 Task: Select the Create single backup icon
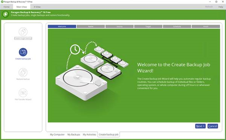(x=23, y=32)
